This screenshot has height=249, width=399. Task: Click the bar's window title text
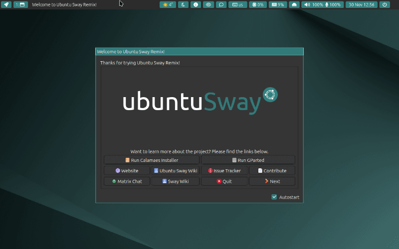(x=64, y=4)
